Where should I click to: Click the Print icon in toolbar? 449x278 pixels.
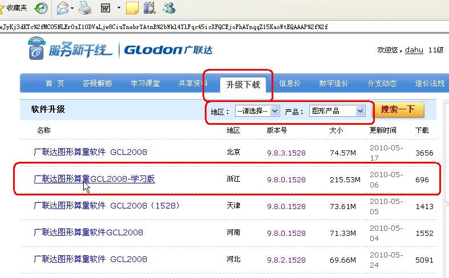[85, 8]
